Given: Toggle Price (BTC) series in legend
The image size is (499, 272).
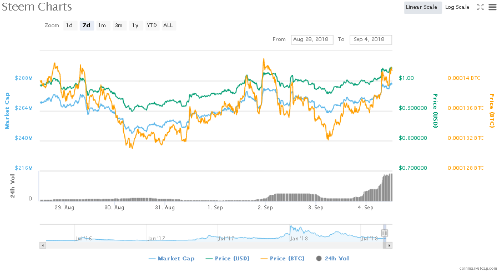Looking at the screenshot, I should coord(283,259).
